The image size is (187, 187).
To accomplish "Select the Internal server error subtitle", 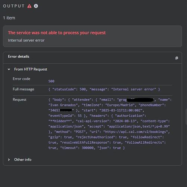I will (26, 40).
